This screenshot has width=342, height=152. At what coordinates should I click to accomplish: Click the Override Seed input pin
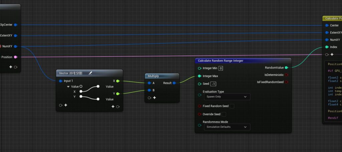pyautogui.click(x=199, y=114)
